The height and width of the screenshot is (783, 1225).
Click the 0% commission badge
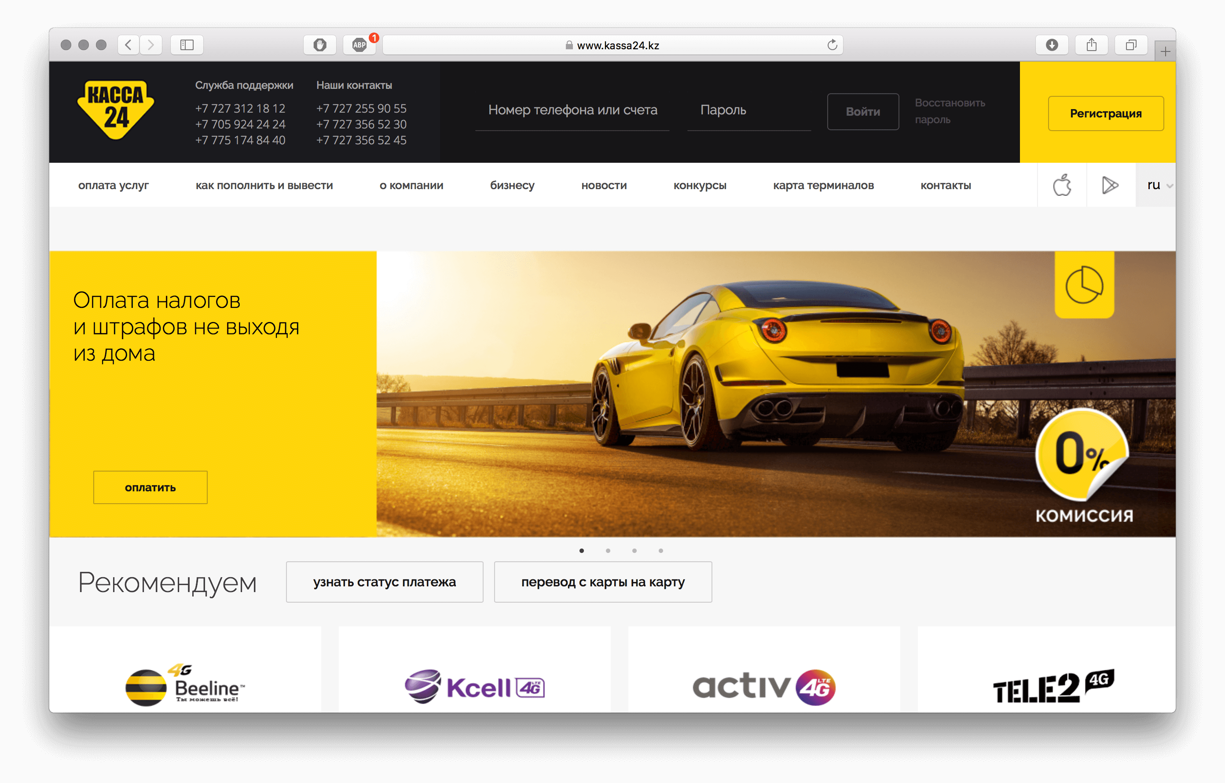(x=1082, y=455)
